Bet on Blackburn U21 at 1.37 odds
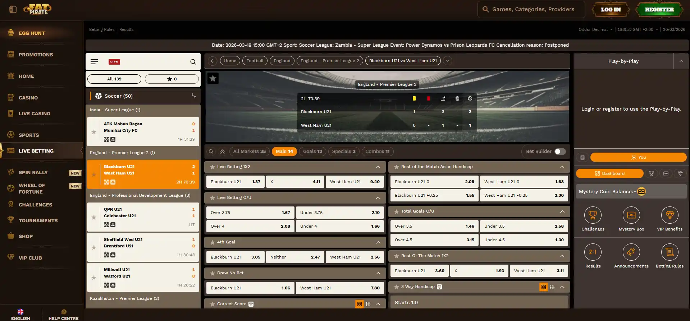 pos(236,182)
